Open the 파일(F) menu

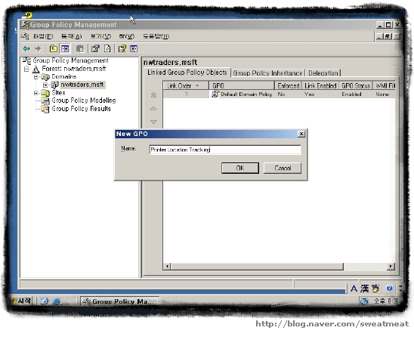pyautogui.click(x=43, y=36)
